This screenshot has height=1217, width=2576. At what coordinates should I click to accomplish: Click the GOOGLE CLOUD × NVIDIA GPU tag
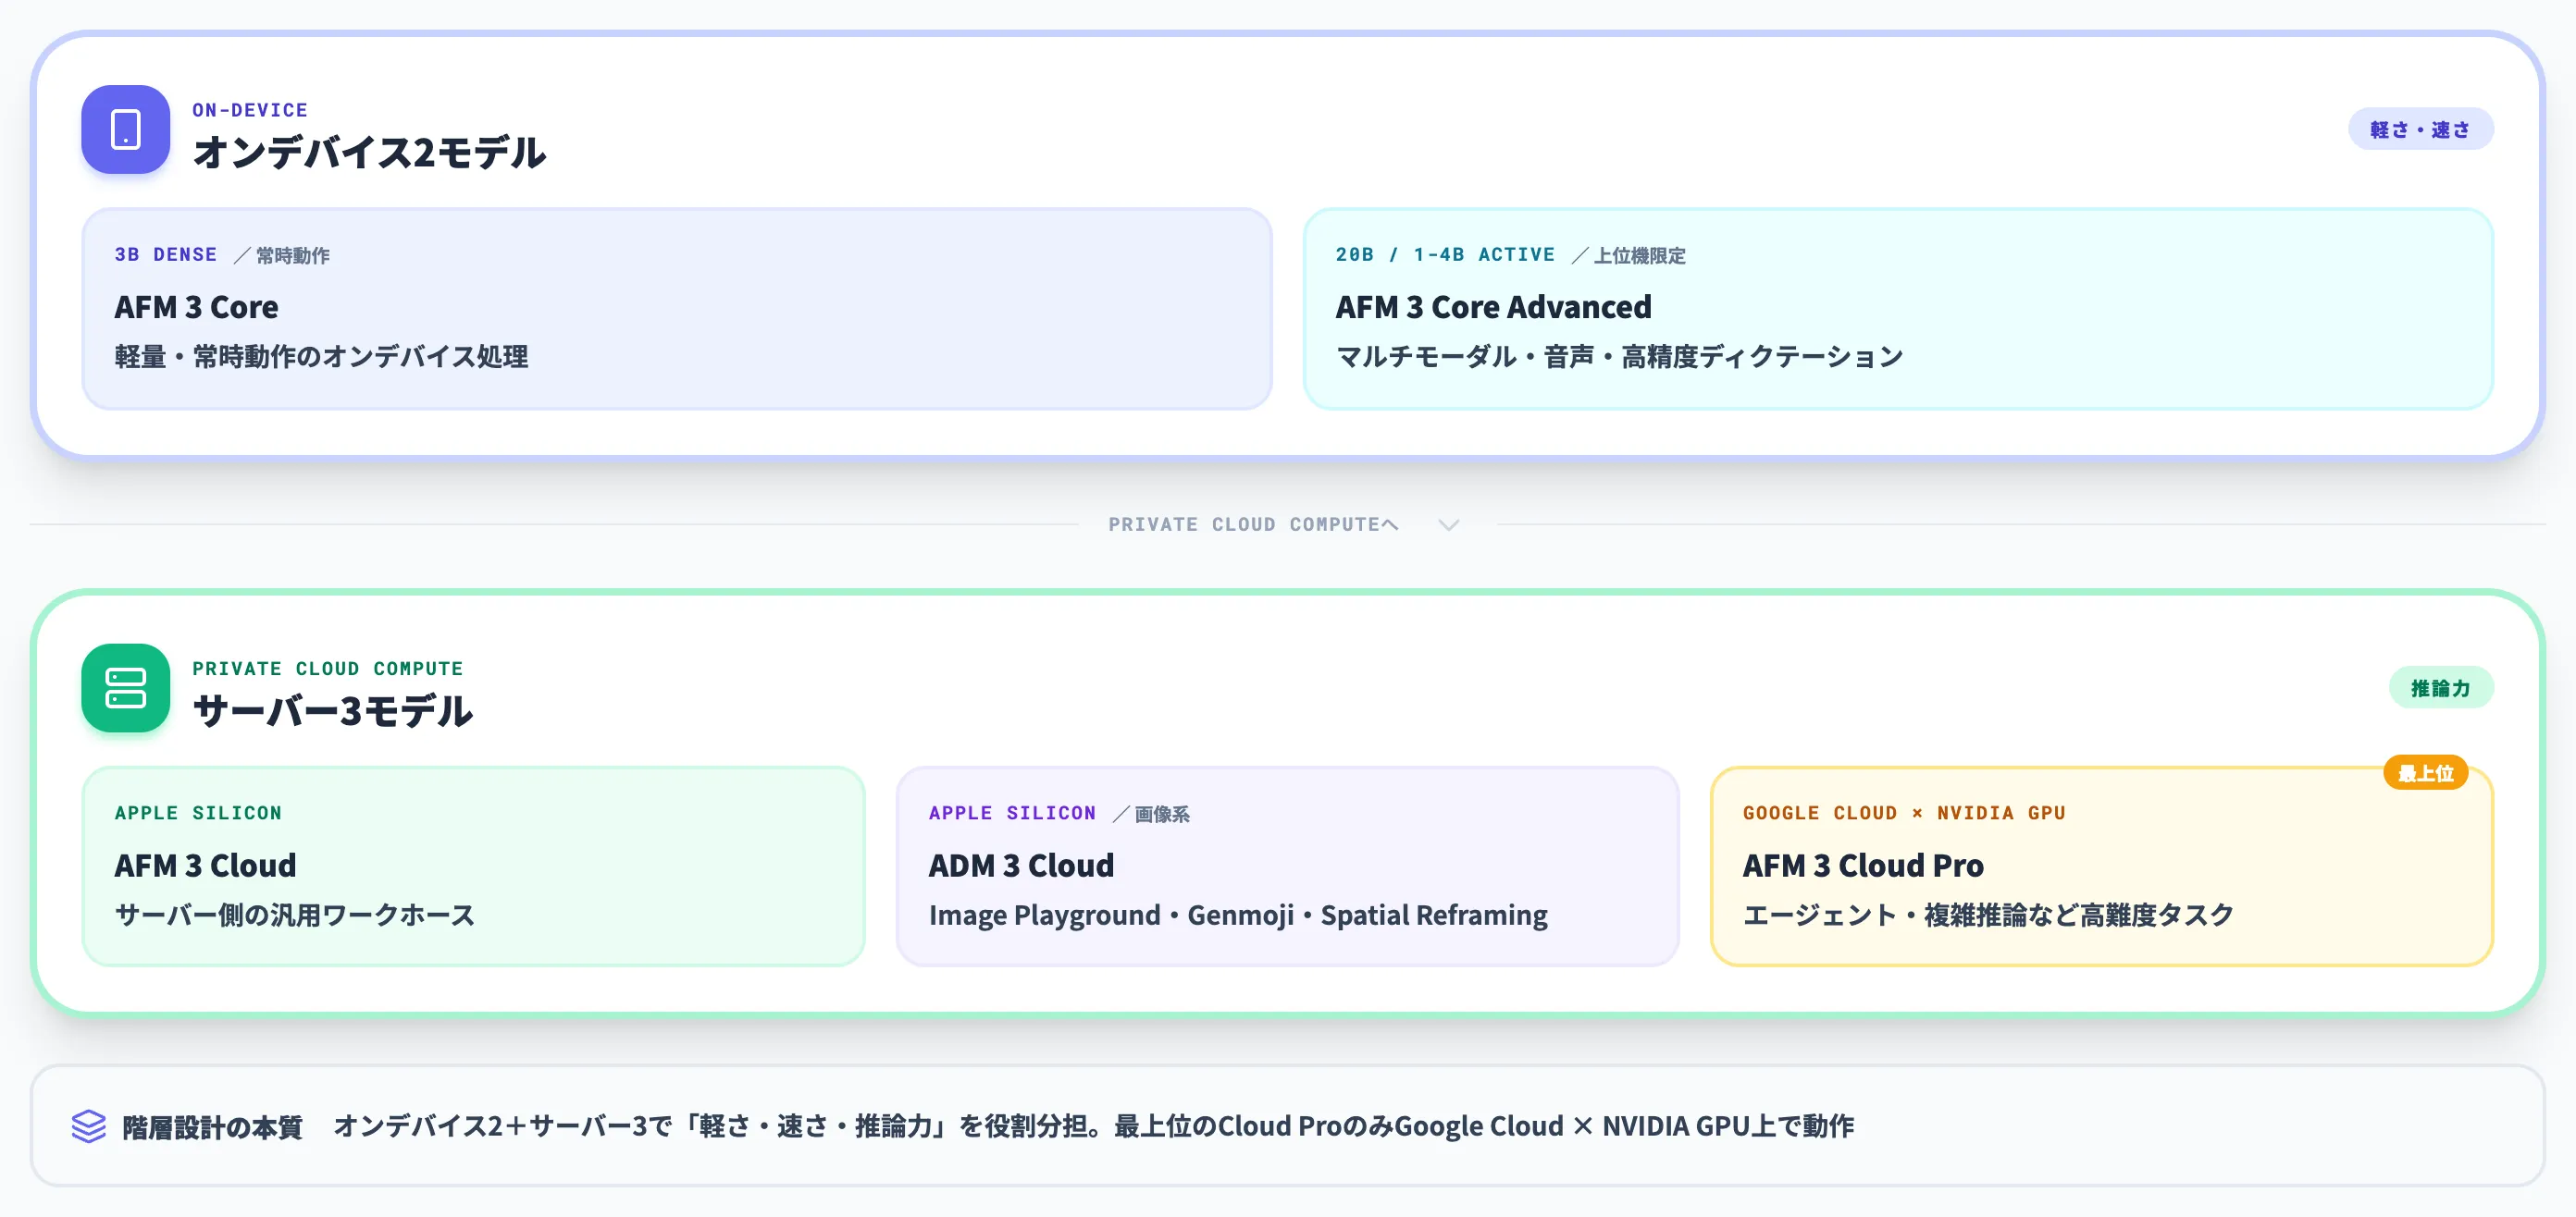1904,813
